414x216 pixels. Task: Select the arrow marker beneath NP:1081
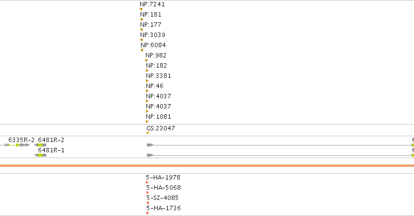(147, 122)
